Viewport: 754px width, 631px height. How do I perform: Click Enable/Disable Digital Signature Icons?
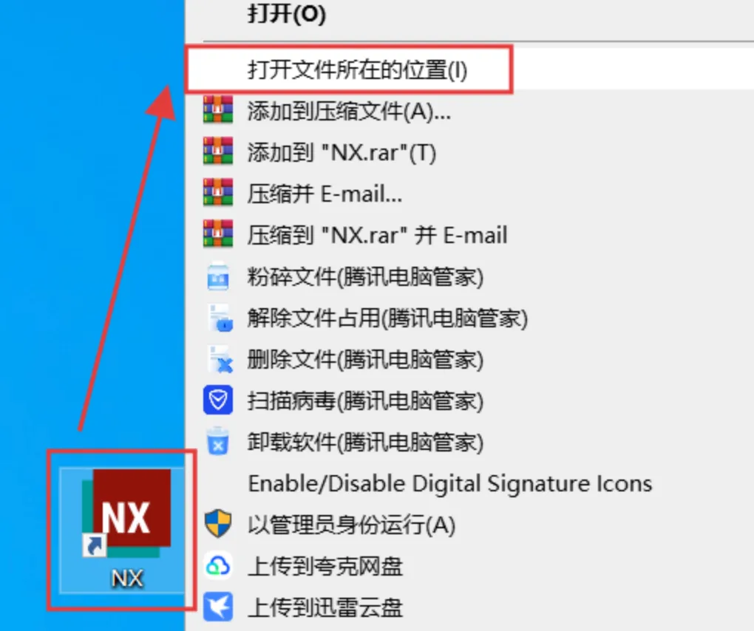coord(450,483)
